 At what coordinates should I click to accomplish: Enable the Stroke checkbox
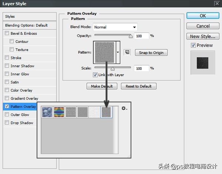(x=7, y=58)
